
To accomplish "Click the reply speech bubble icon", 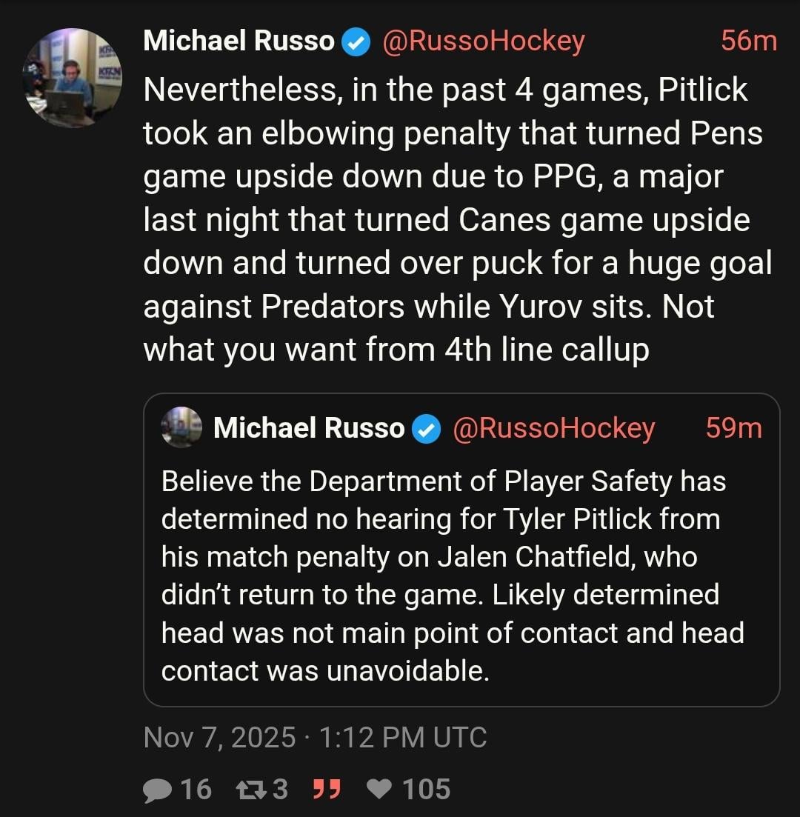I will pyautogui.click(x=158, y=789).
